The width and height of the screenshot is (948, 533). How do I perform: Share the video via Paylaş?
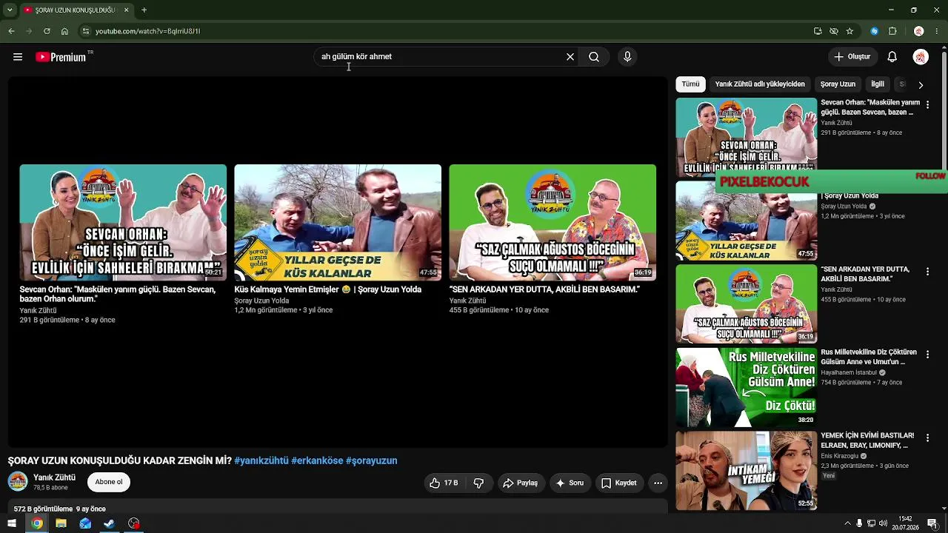click(x=520, y=483)
